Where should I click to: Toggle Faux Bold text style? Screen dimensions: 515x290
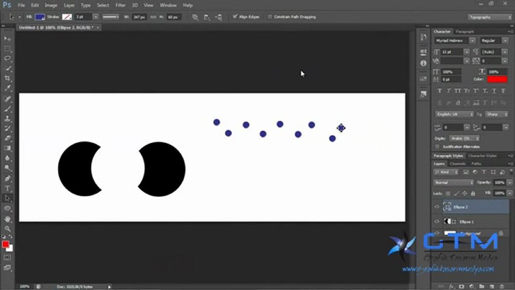pos(440,91)
